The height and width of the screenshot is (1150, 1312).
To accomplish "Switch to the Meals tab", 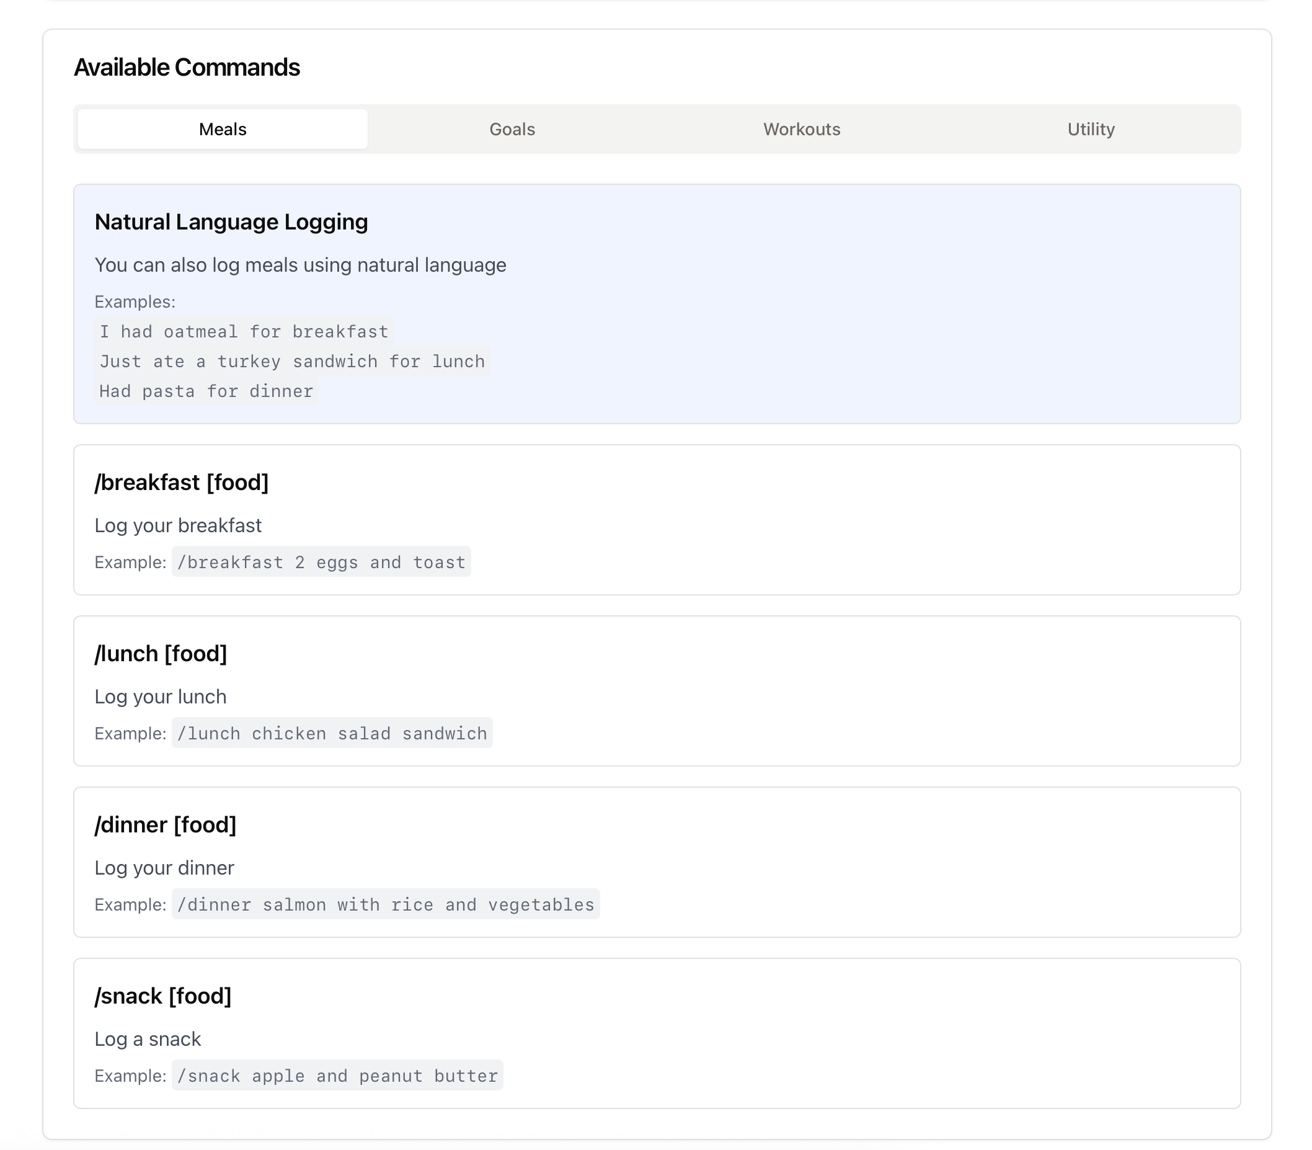I will (222, 129).
